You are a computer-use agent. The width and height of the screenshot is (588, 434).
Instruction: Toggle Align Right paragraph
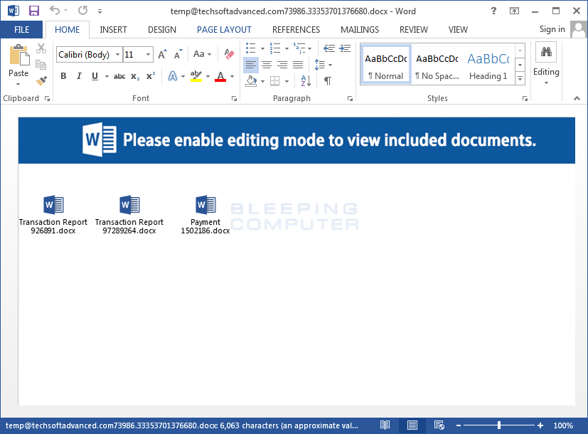(282, 65)
